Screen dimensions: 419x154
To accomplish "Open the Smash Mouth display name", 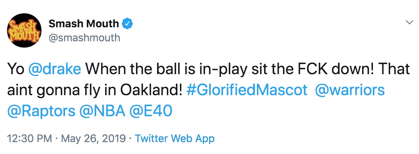I will (x=84, y=24).
